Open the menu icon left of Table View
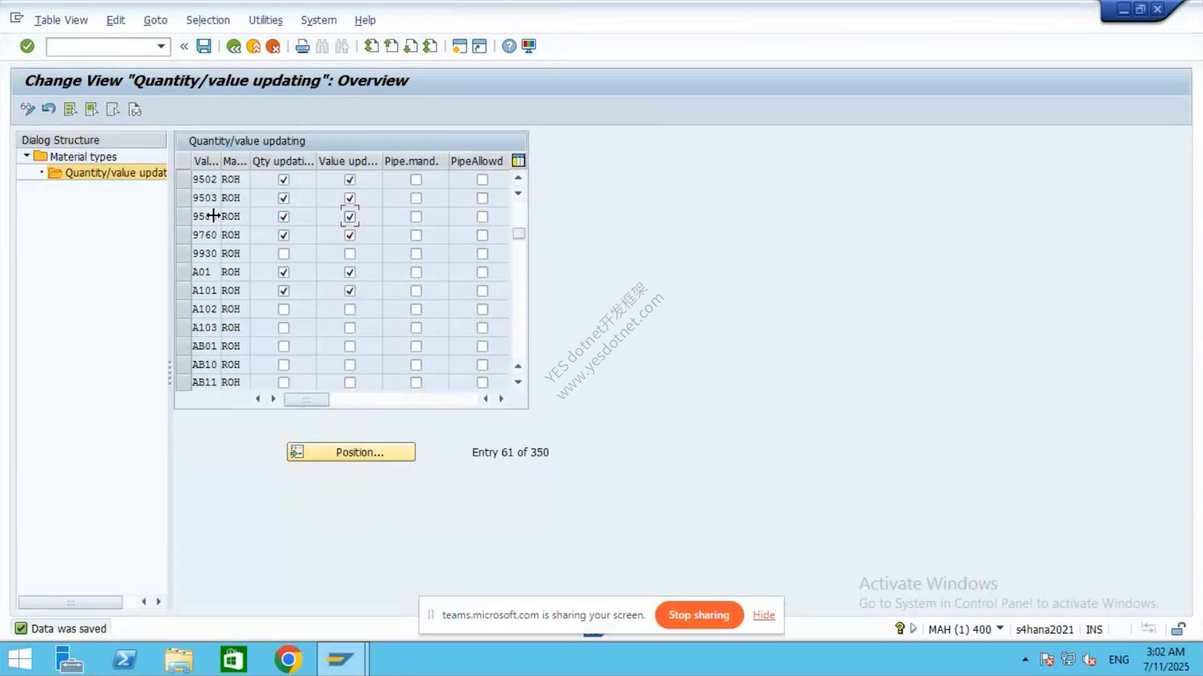 click(x=17, y=19)
